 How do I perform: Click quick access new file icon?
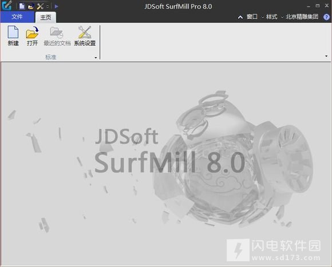click(x=22, y=6)
